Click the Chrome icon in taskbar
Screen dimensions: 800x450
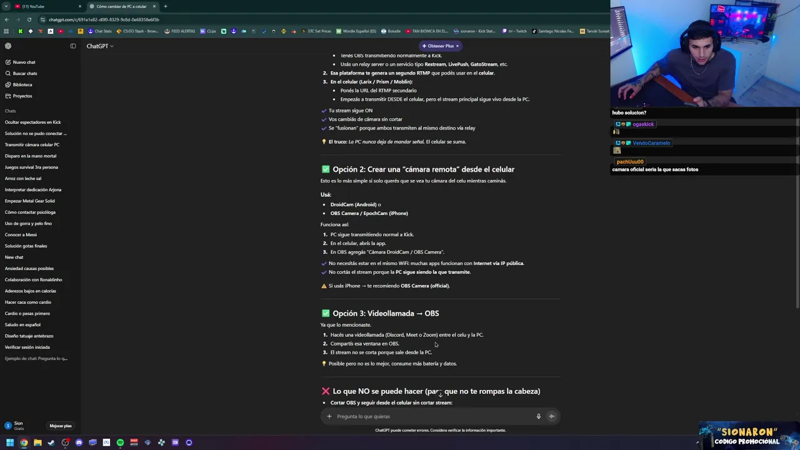click(24, 442)
